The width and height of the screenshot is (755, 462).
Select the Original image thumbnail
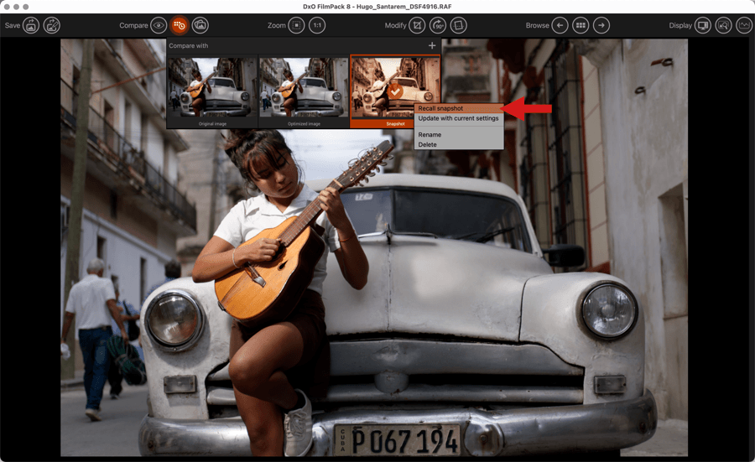click(212, 89)
